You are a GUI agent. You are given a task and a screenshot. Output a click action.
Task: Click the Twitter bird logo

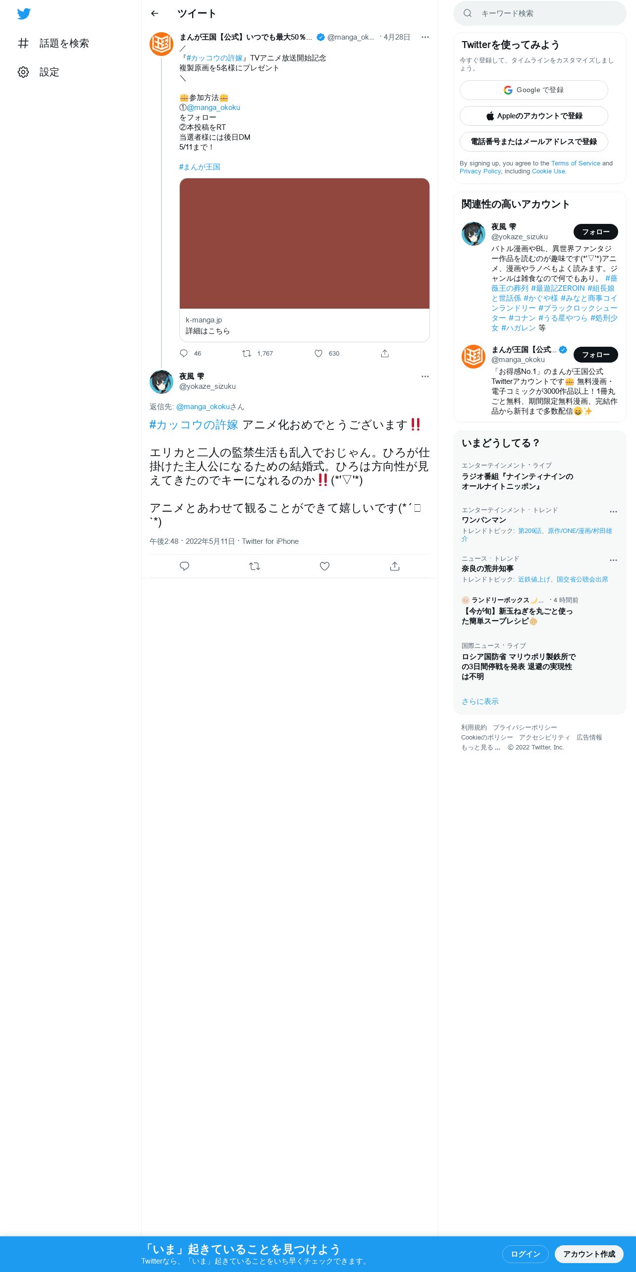pos(24,13)
